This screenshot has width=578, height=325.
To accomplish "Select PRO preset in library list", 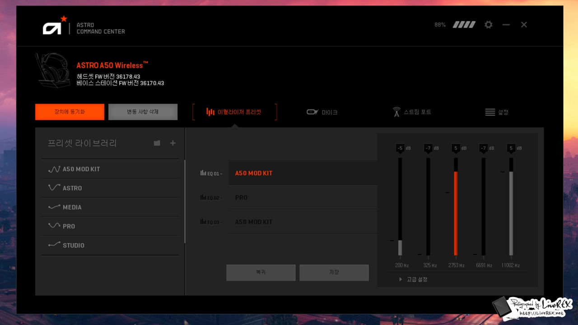I will (x=110, y=226).
